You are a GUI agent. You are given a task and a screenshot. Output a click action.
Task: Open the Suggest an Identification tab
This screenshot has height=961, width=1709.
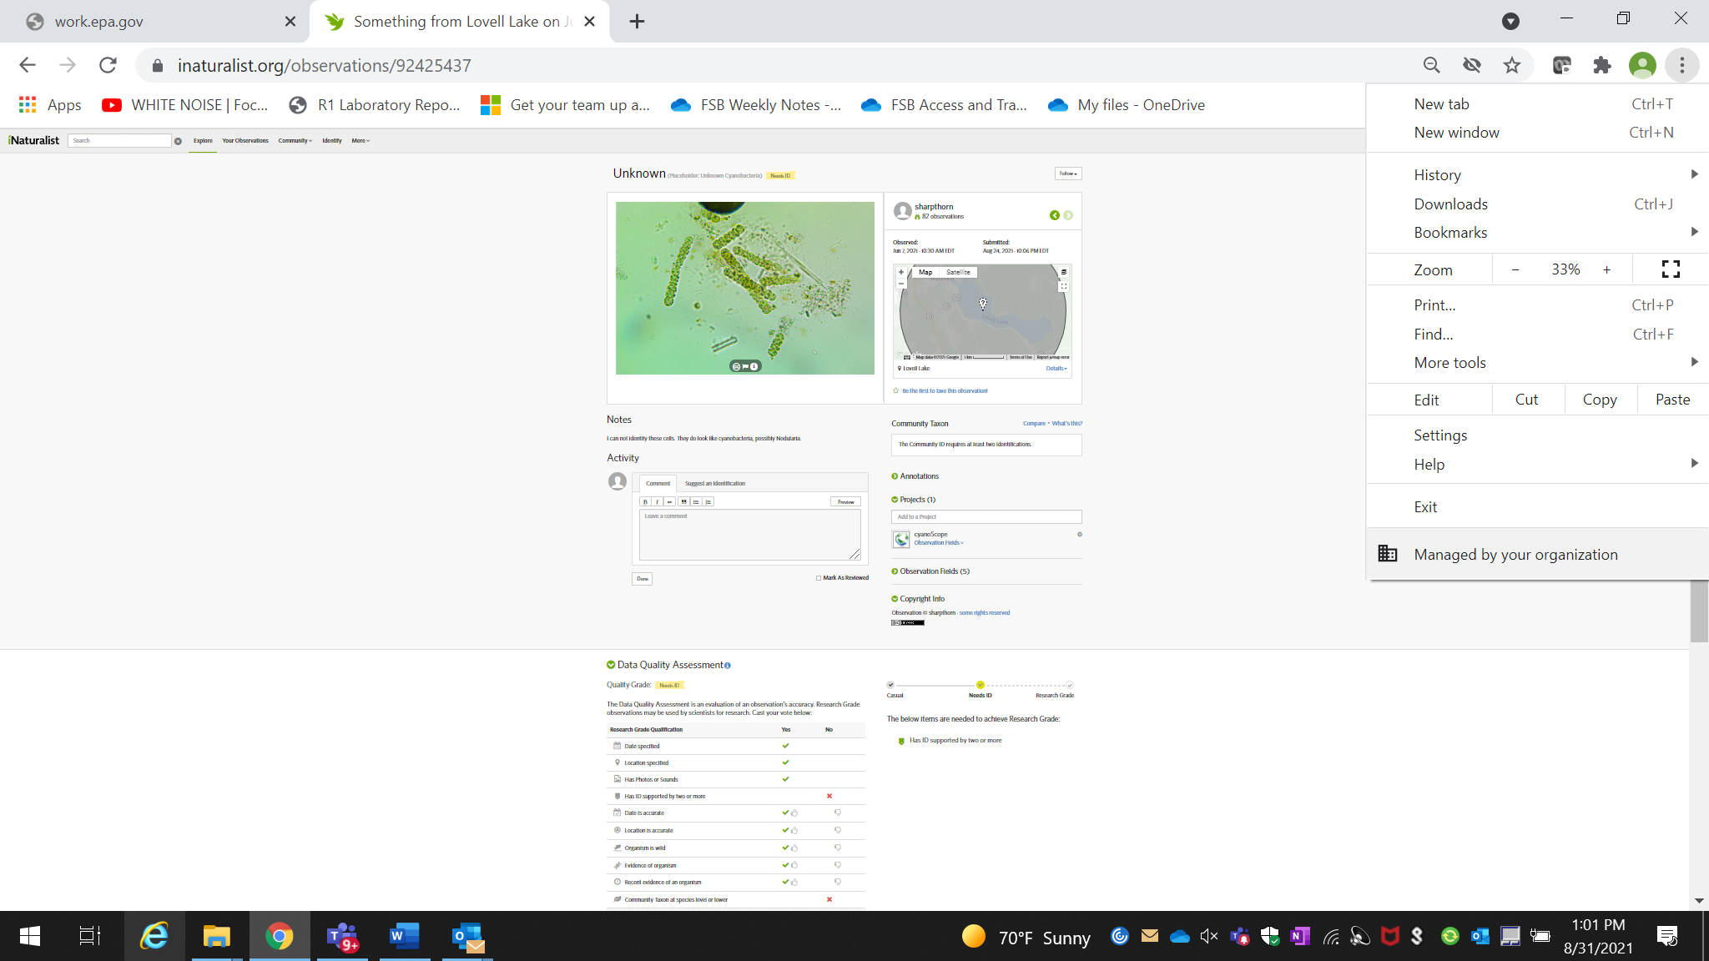pyautogui.click(x=714, y=483)
